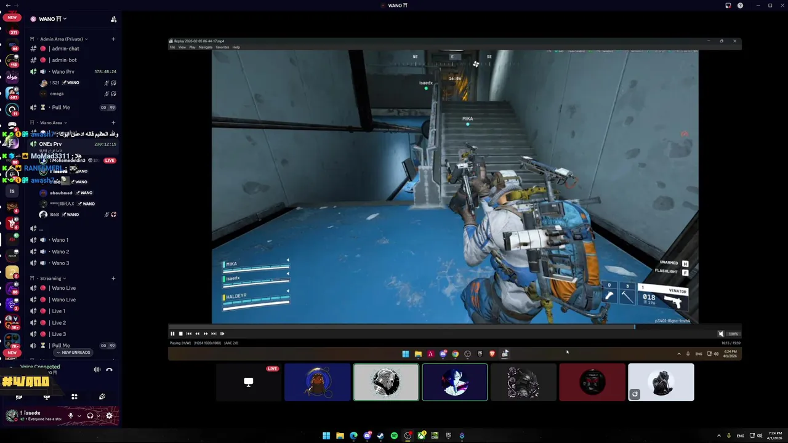This screenshot has height=443, width=788.
Task: Open user settings gear icon
Action: [x=110, y=416]
